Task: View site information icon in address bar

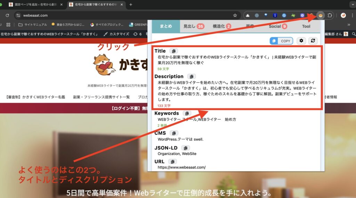Action: coord(18,15)
